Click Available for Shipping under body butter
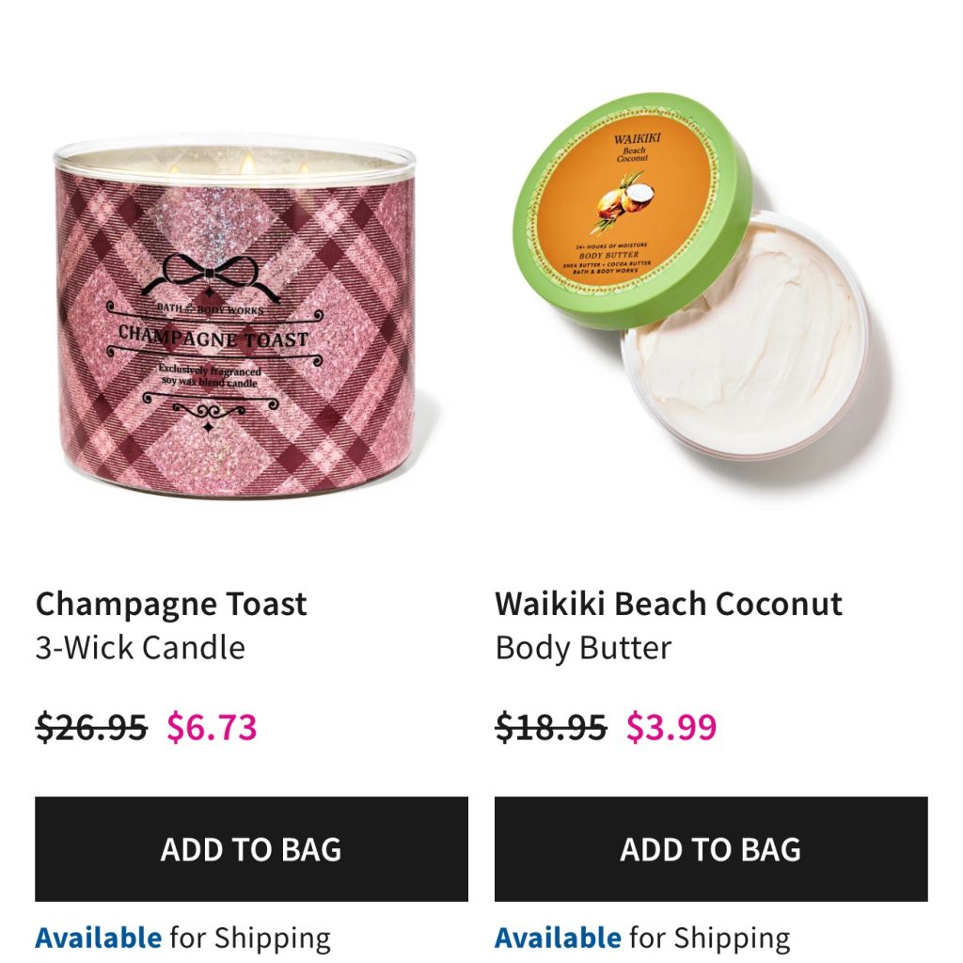Image resolution: width=963 pixels, height=963 pixels. pos(642,938)
